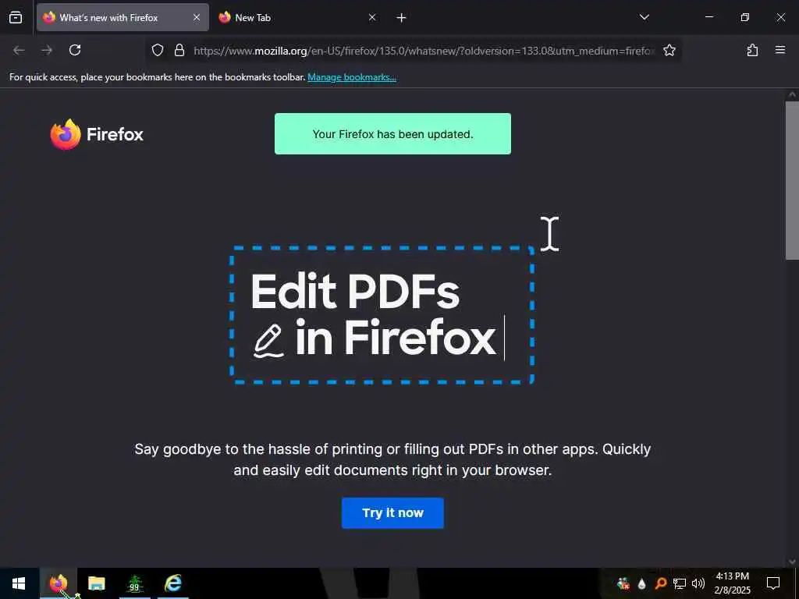Go forward one page arrow

(47, 50)
